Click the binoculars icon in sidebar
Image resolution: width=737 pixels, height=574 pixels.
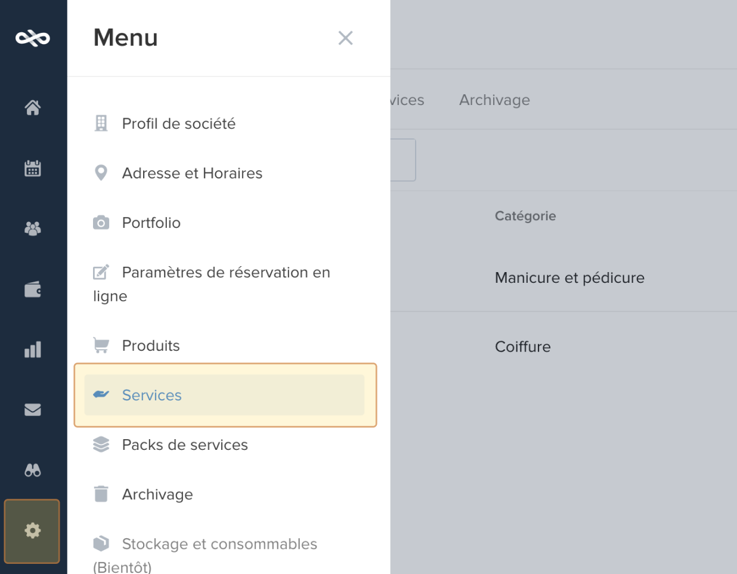tap(33, 470)
